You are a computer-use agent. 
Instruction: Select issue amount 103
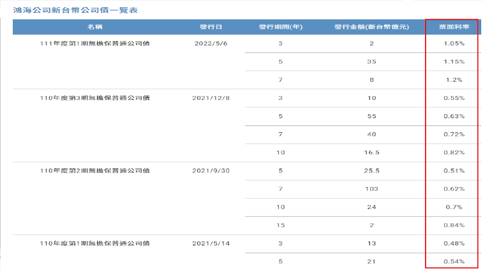click(x=372, y=189)
